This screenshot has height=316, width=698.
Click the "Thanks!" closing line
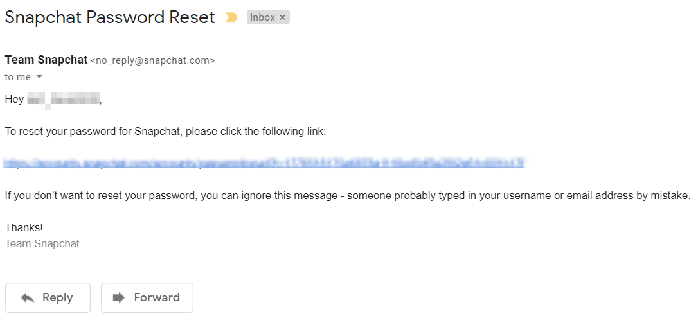[x=24, y=228]
